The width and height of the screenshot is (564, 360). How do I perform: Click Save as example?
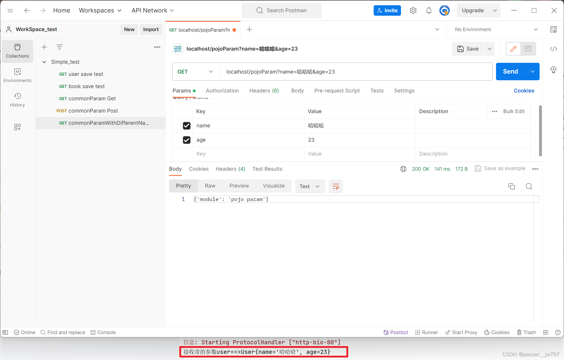point(500,168)
